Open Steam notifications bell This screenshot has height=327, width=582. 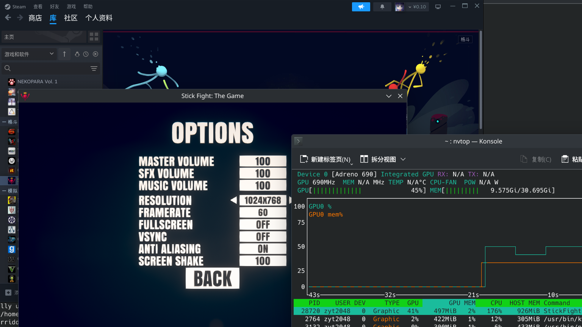point(382,7)
